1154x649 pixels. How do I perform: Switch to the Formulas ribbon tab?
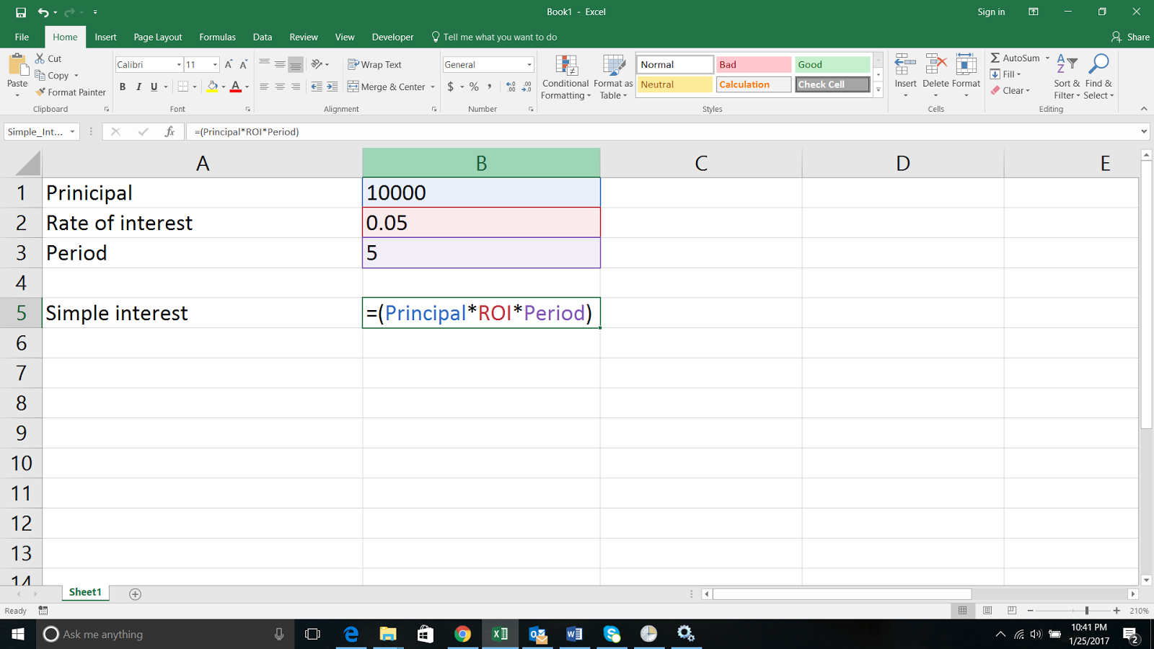(x=217, y=37)
